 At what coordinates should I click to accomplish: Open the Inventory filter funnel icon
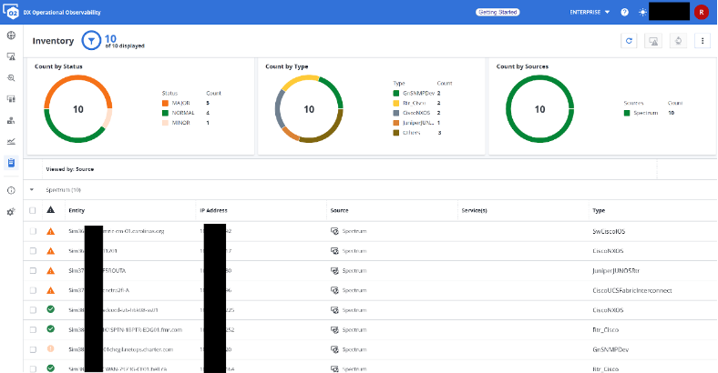[x=91, y=41]
